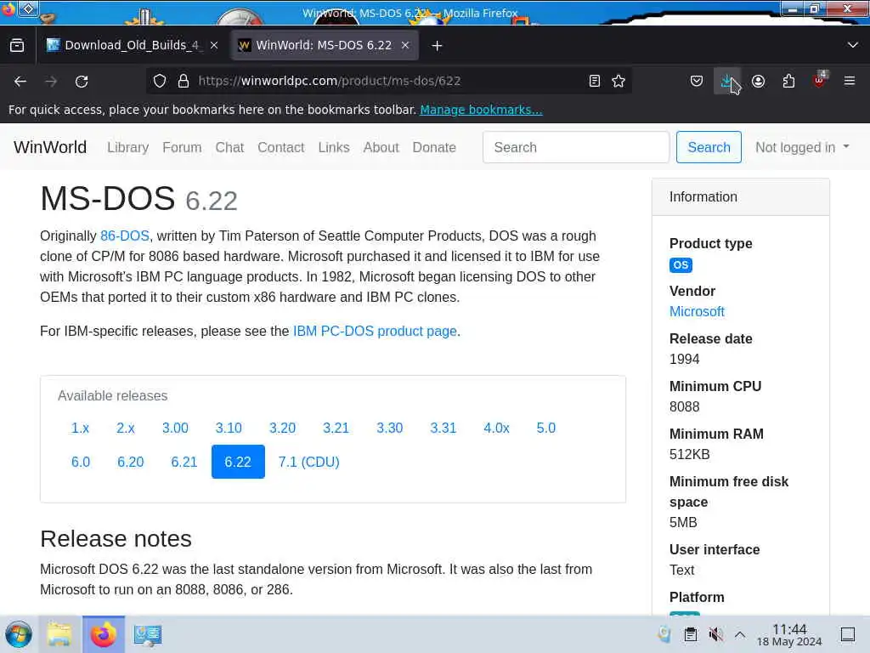The image size is (870, 653).
Task: Open the Firefox downloads panel icon
Action: (x=726, y=82)
